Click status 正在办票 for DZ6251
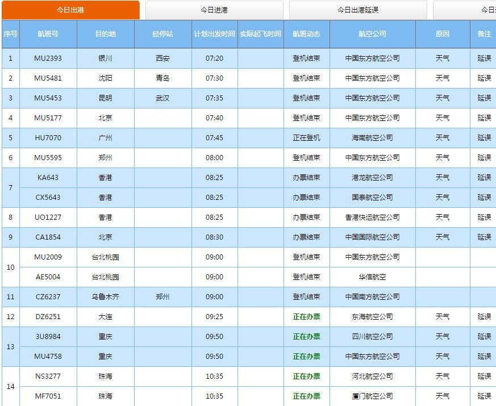 click(x=307, y=317)
